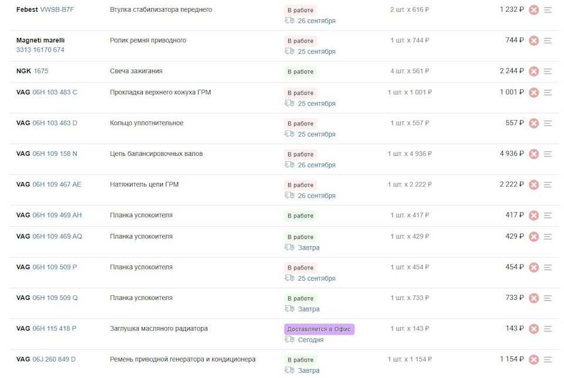Viewport: 564px width, 378px height.
Task: Click truck icon beside 'Сегодня' delivery
Action: 289,340
